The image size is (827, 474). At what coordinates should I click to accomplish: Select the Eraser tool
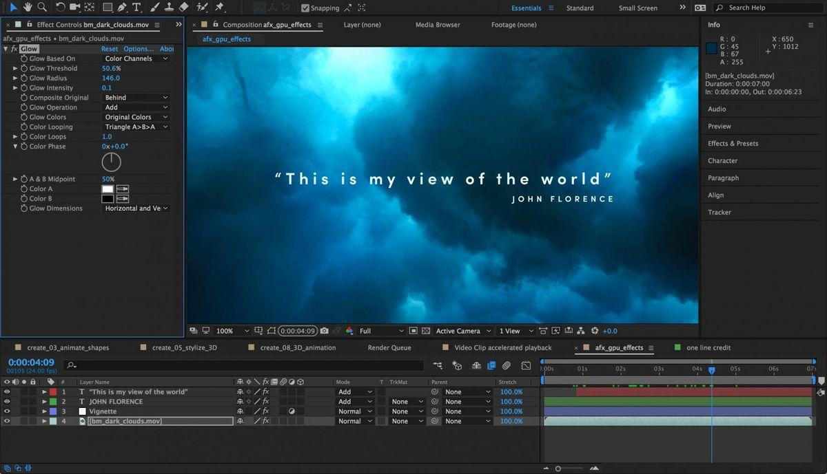183,8
